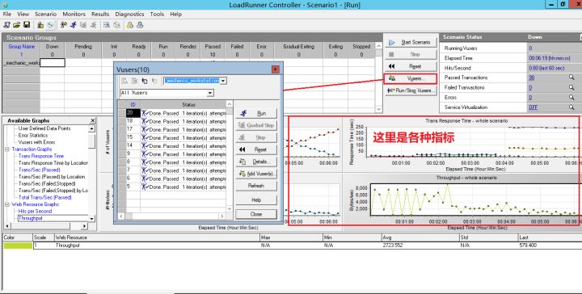Open the View menu
Screen dimensions: 582x294
(23, 14)
